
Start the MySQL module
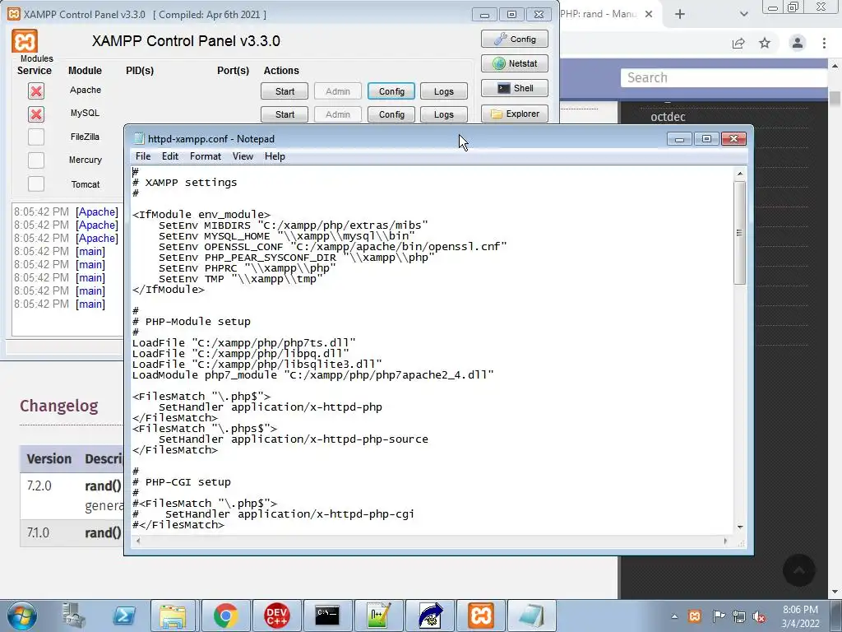[285, 114]
